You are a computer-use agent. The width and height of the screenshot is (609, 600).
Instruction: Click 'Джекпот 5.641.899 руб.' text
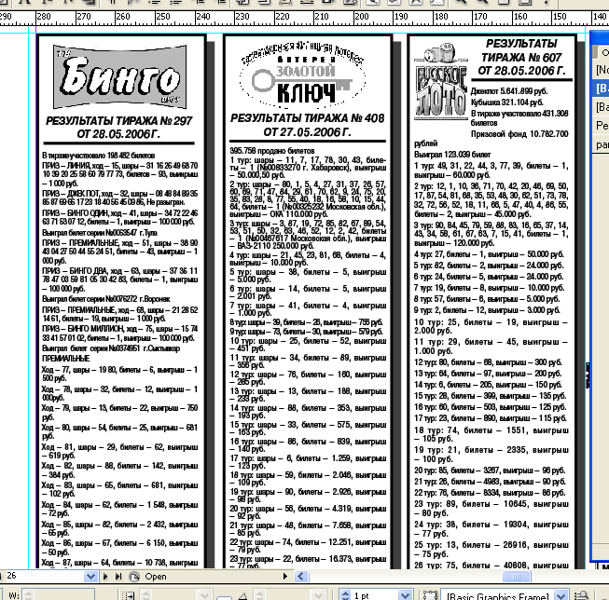pyautogui.click(x=509, y=91)
